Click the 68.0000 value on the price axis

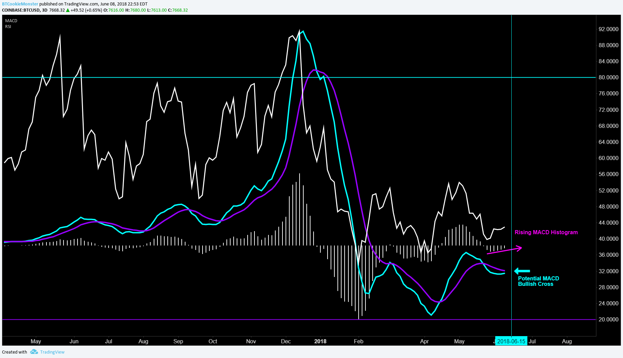point(608,126)
